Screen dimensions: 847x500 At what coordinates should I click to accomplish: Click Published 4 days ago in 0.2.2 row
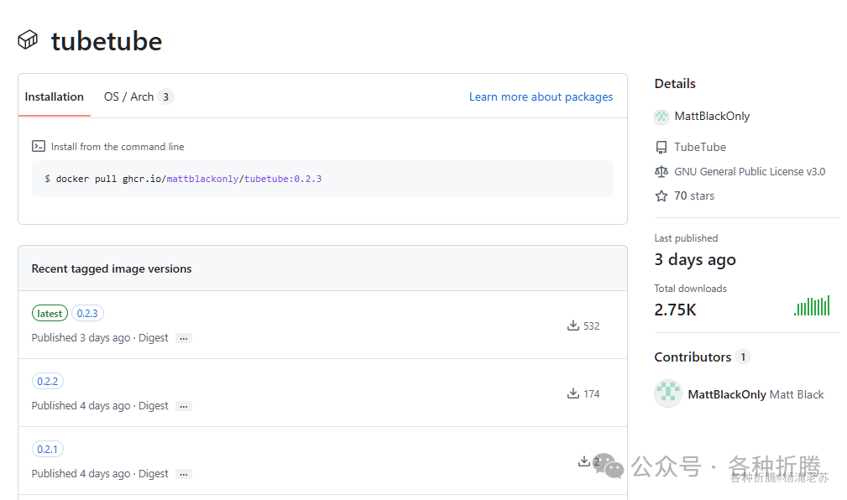point(81,406)
